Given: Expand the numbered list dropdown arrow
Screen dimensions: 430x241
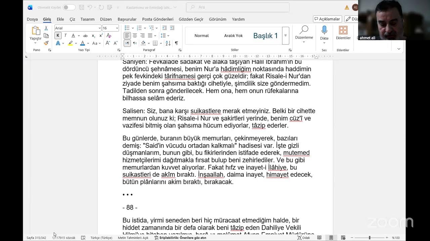Looking at the screenshot, I should (x=145, y=28).
